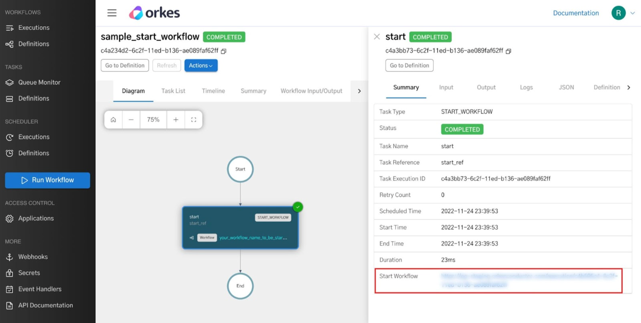Click the Run Workflow button
This screenshot has width=641, height=323.
(x=47, y=180)
